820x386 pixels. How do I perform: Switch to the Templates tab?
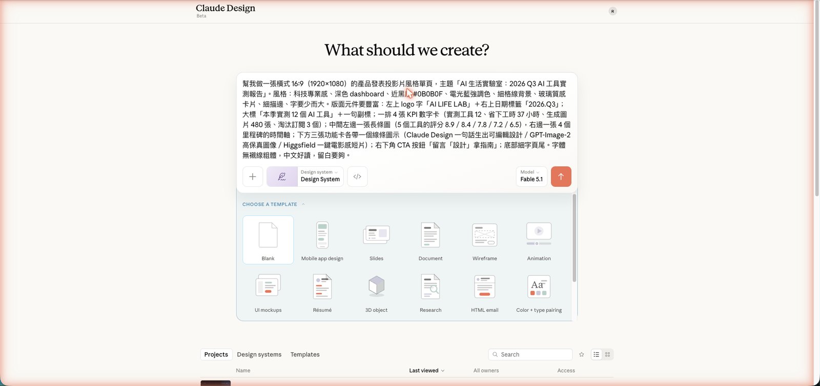click(x=305, y=354)
